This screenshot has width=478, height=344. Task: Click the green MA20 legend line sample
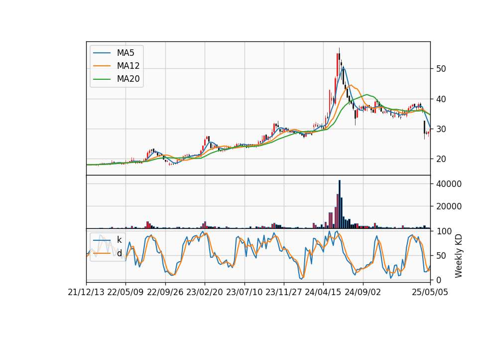[x=102, y=79]
